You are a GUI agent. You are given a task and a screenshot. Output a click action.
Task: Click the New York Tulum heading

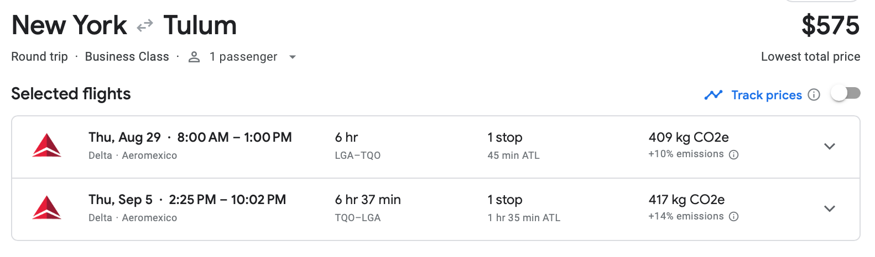tap(124, 25)
